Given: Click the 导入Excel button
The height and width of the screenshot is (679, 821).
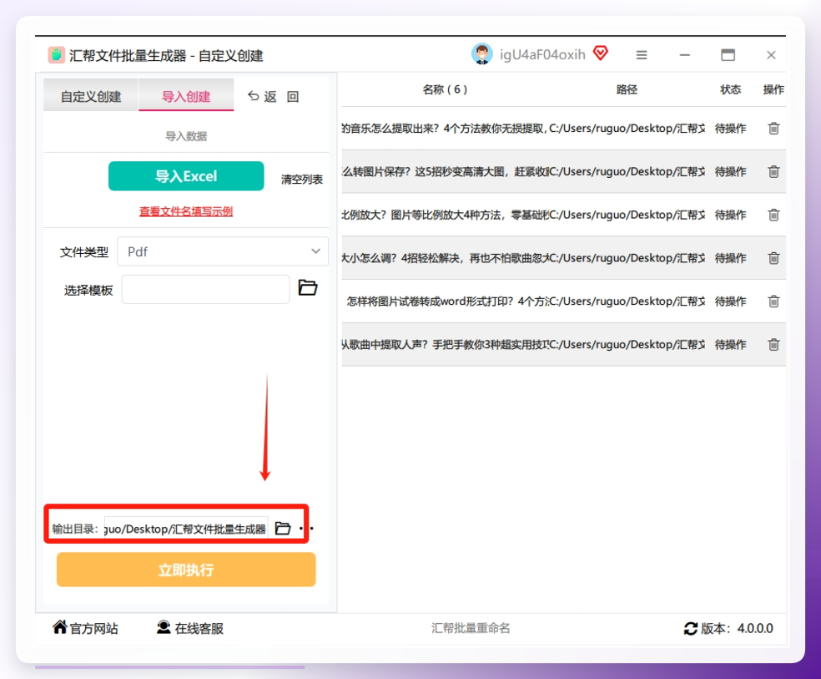Looking at the screenshot, I should pos(186,176).
